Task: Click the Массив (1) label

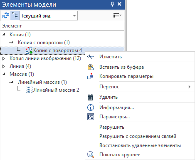Action: point(22,74)
